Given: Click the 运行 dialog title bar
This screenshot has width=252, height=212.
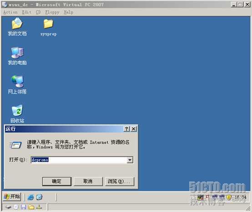Looking at the screenshot, I should (71, 129).
